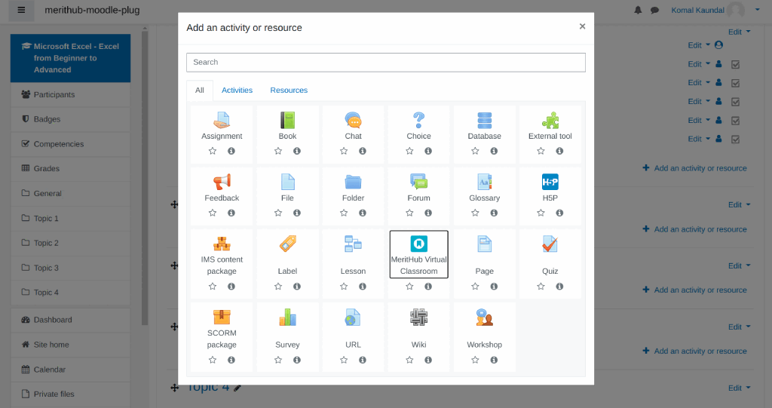Toggle the side navigation hamburger button
Screen dimensions: 772x408
pyautogui.click(x=20, y=11)
